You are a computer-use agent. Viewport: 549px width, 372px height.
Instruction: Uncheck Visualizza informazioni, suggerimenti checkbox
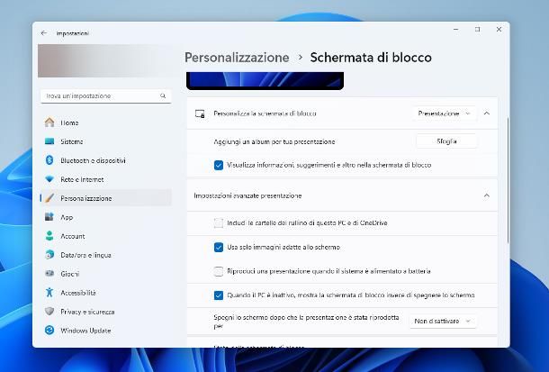219,165
